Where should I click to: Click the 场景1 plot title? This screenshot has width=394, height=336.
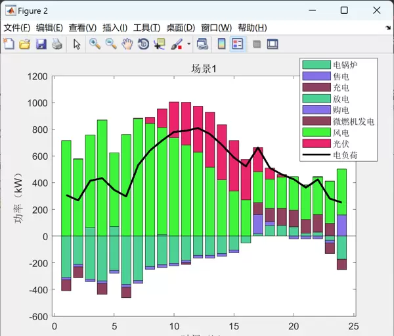tap(204, 68)
